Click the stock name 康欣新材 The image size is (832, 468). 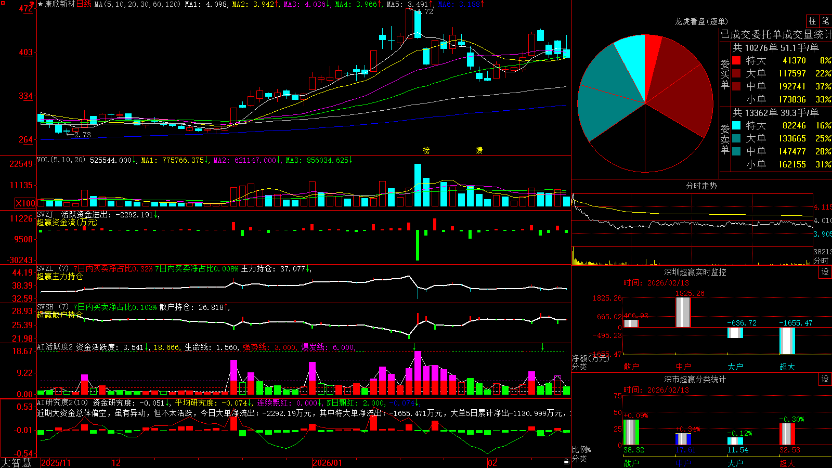click(60, 4)
